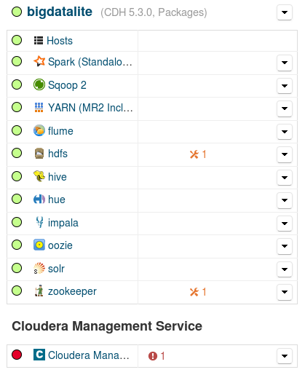Click the Hosts list icon
The width and height of the screenshot is (305, 375).
(x=39, y=41)
